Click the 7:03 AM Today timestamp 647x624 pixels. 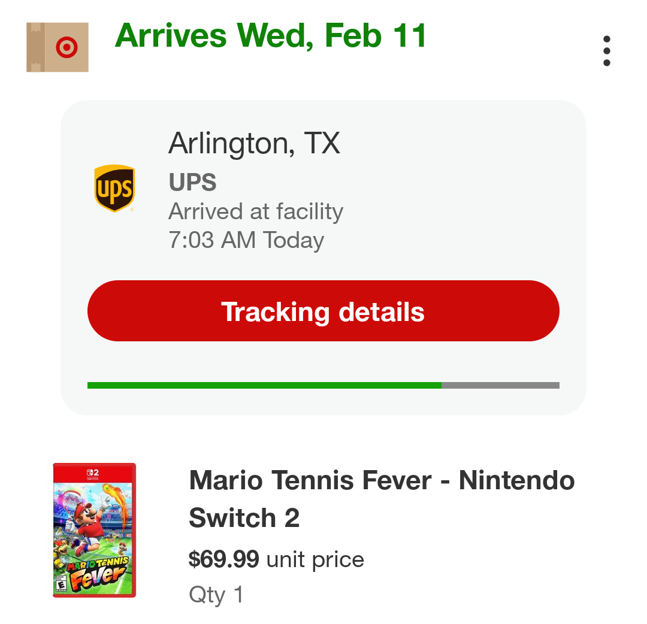tap(246, 240)
